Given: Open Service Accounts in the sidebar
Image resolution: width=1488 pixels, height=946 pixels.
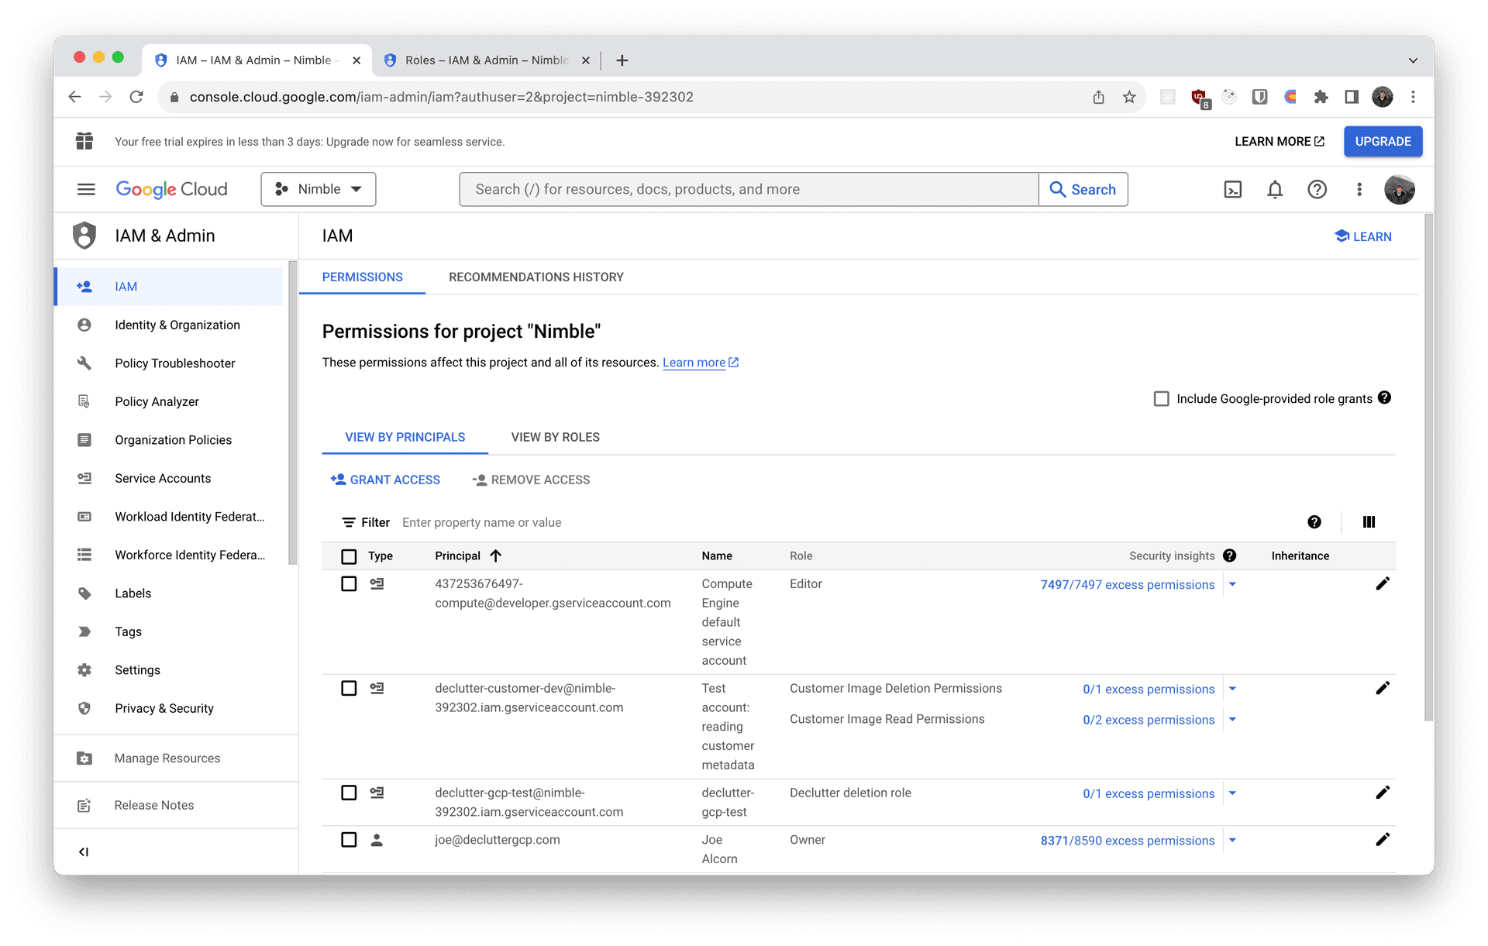Looking at the screenshot, I should tap(163, 478).
